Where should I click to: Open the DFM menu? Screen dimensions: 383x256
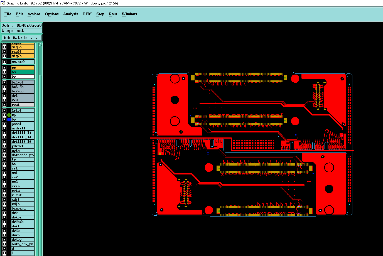tap(87, 14)
